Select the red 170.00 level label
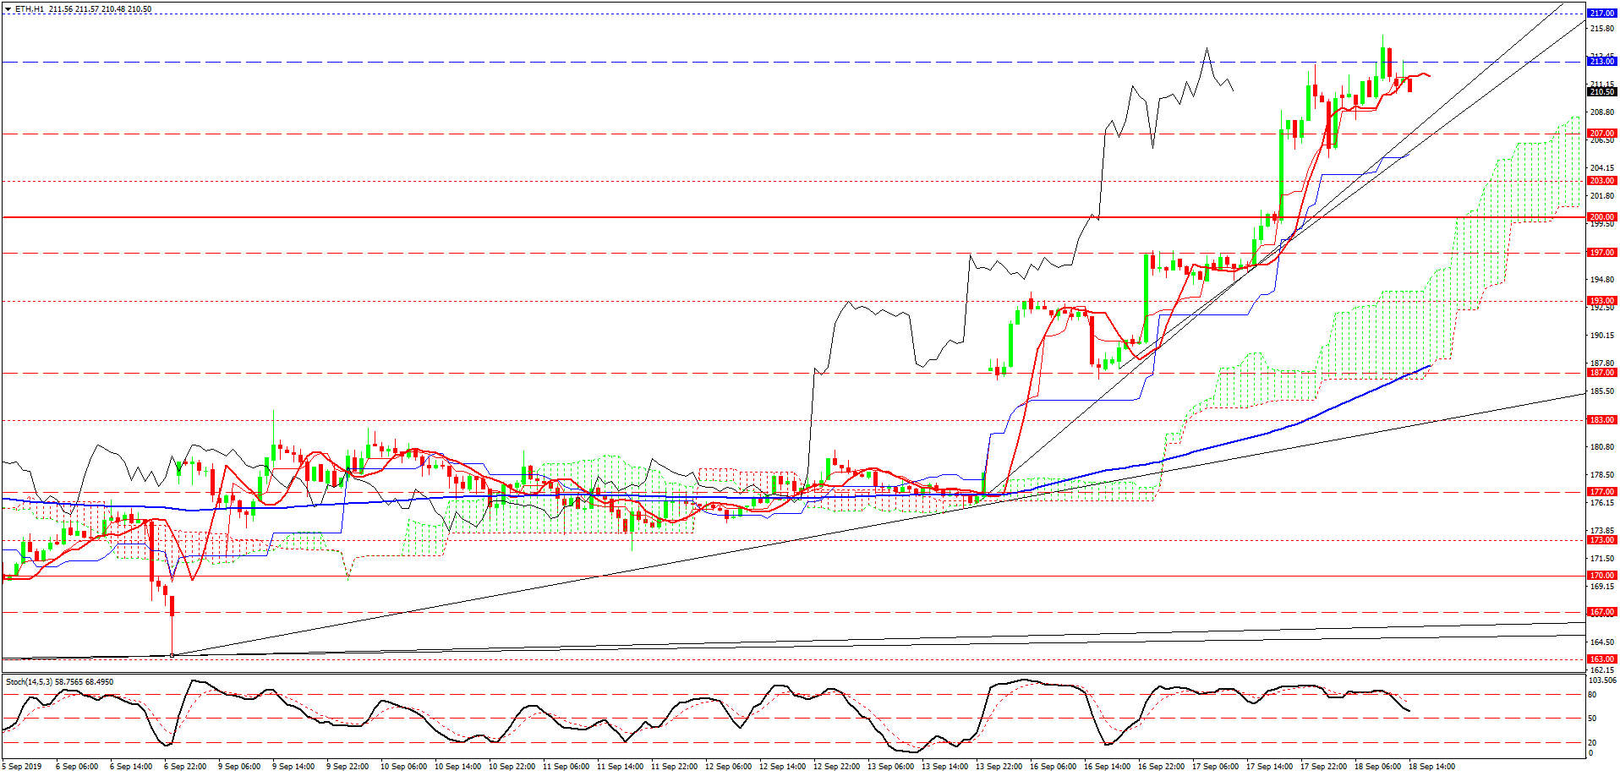Image resolution: width=1620 pixels, height=776 pixels. tap(1602, 576)
